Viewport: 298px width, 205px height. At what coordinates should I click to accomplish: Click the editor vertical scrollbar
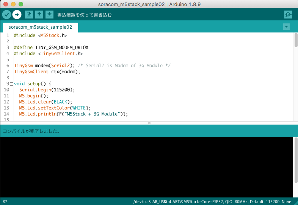tap(296, 40)
